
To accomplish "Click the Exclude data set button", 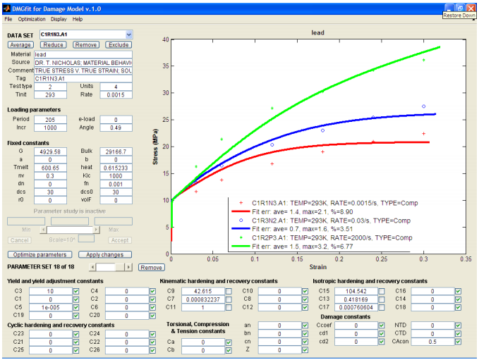I will [x=118, y=44].
